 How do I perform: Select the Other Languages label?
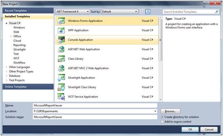[20, 67]
